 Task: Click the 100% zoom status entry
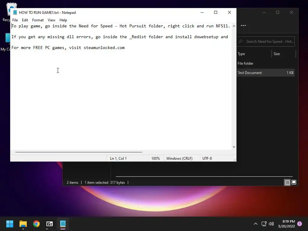(x=156, y=158)
